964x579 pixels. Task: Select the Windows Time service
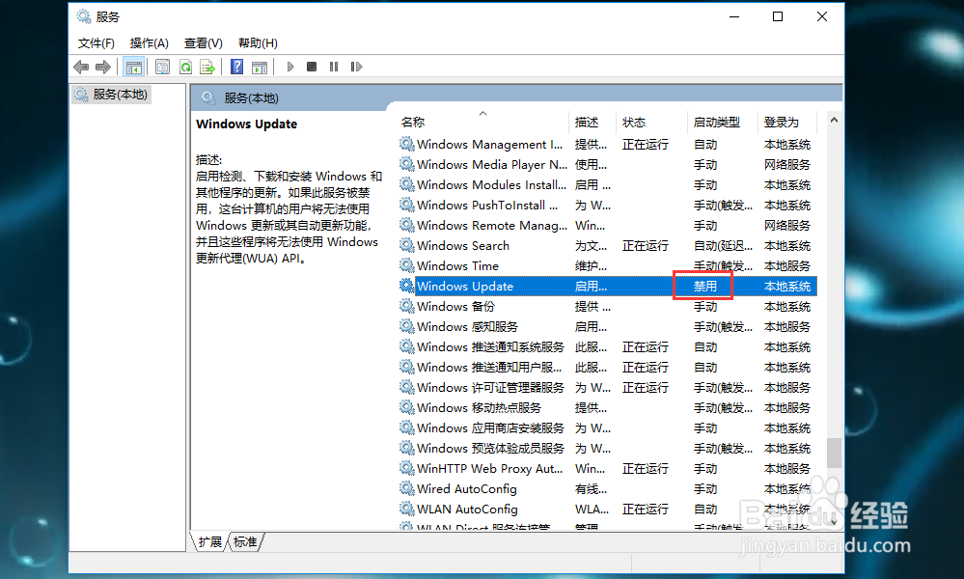607,266
